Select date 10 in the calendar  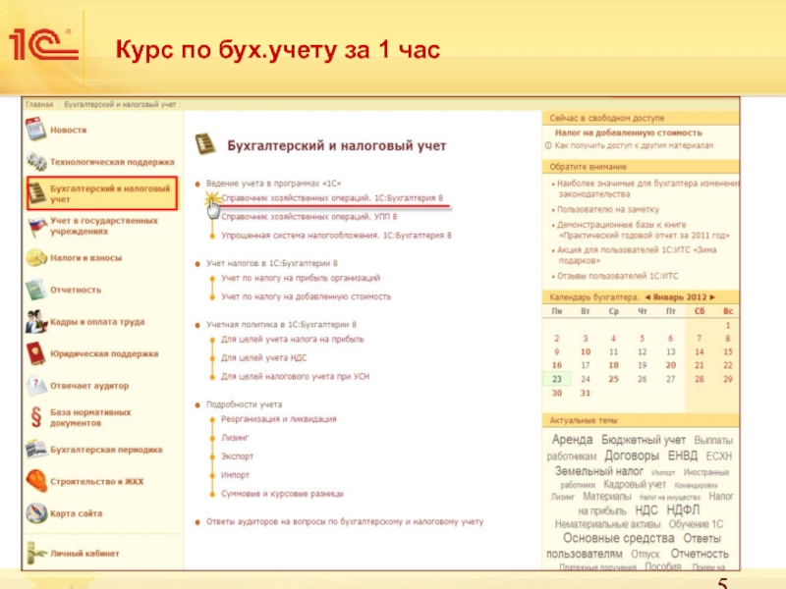click(586, 351)
